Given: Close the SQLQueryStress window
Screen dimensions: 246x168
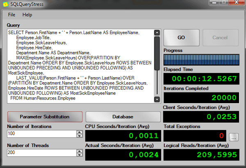Looking at the screenshot, I should tap(237, 2).
